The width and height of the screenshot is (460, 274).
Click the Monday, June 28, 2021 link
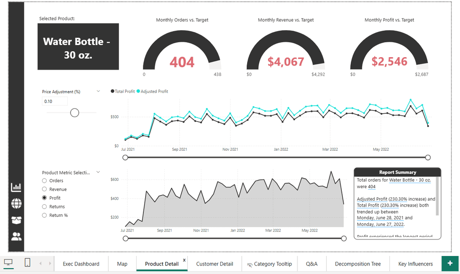pos(380,218)
